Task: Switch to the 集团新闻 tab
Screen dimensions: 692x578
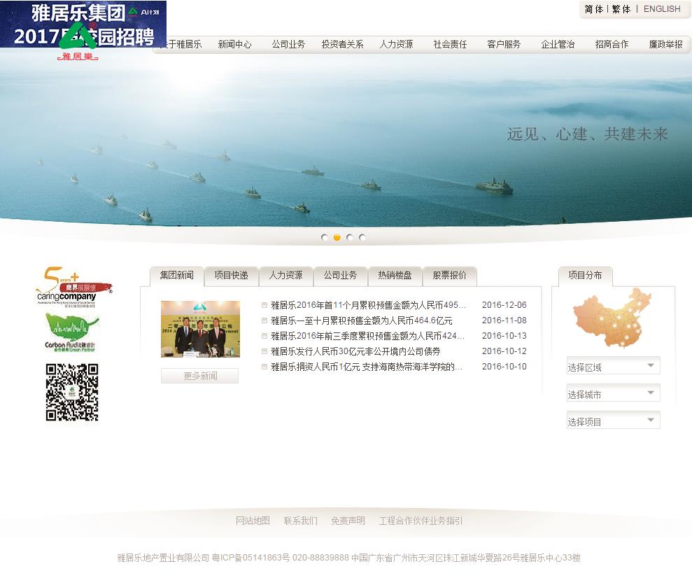Action: tap(176, 276)
